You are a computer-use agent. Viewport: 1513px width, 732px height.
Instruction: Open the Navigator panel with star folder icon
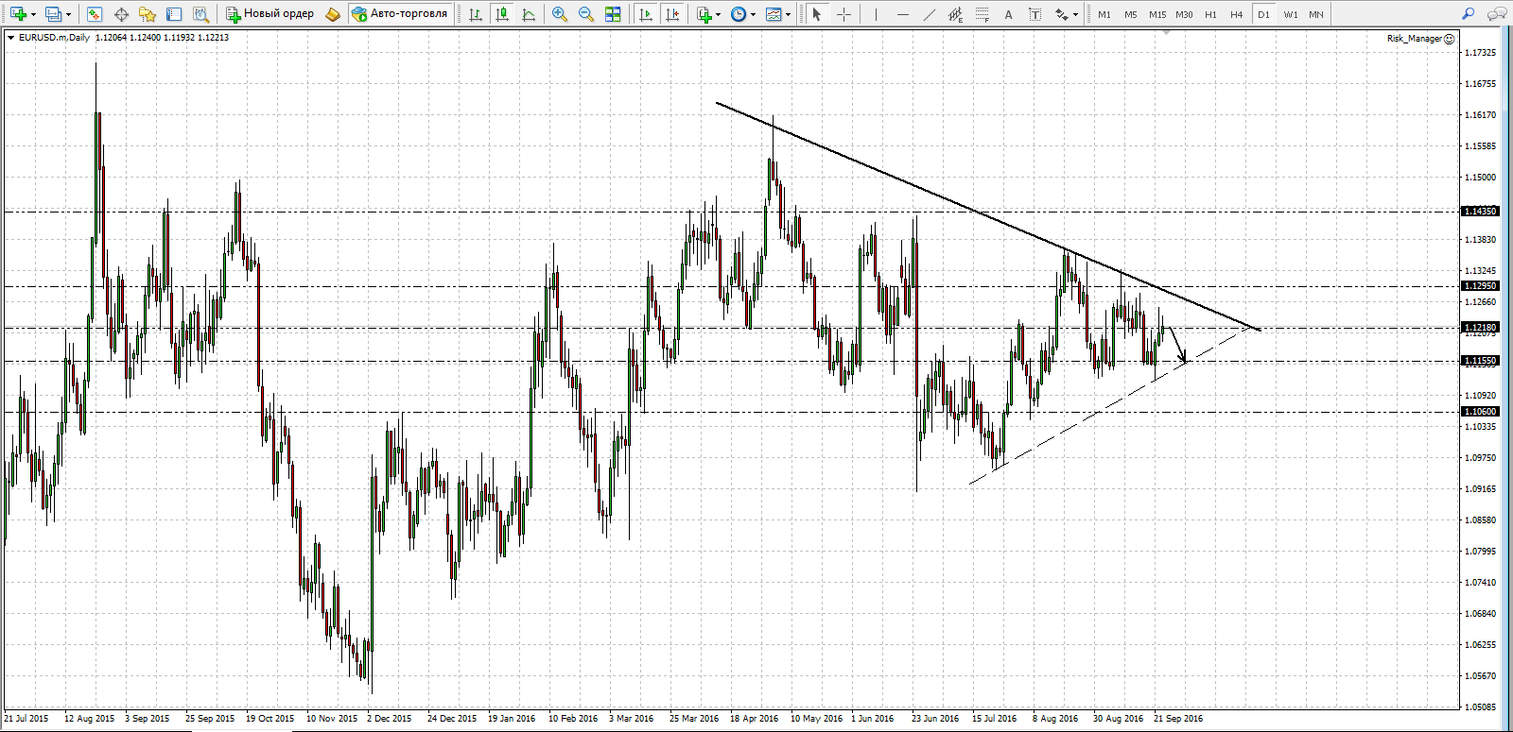click(148, 14)
